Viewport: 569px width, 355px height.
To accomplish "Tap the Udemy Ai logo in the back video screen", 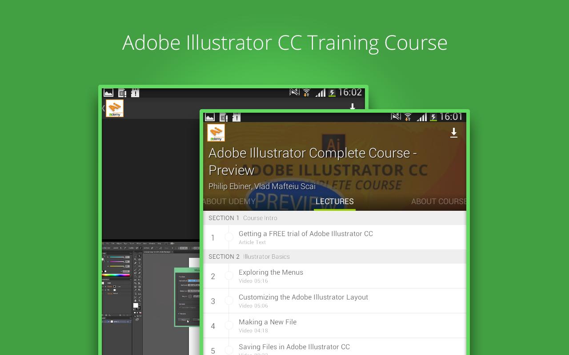I will [115, 108].
